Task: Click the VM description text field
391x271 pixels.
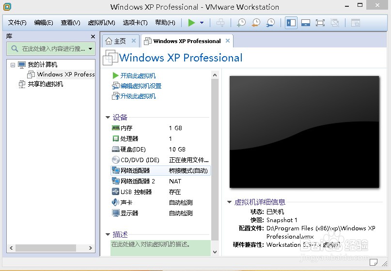Action: point(160,248)
